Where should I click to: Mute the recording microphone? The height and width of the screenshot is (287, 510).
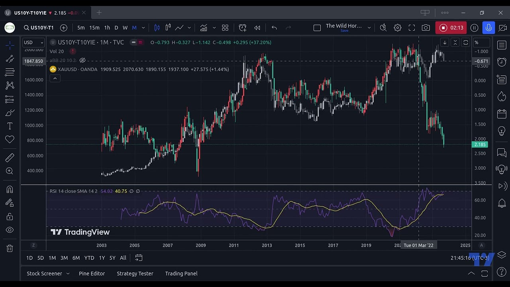488,28
